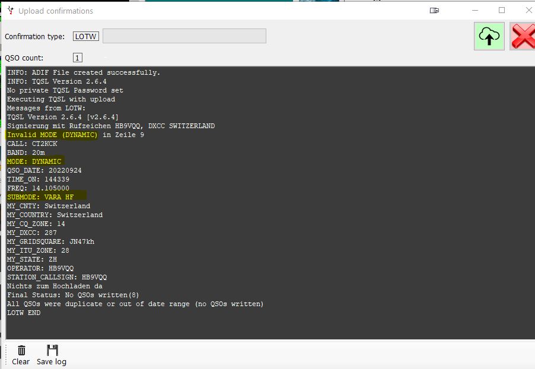This screenshot has height=369, width=535.
Task: Click the 'INFO: ADIF File created successfully.' line
Action: click(84, 73)
